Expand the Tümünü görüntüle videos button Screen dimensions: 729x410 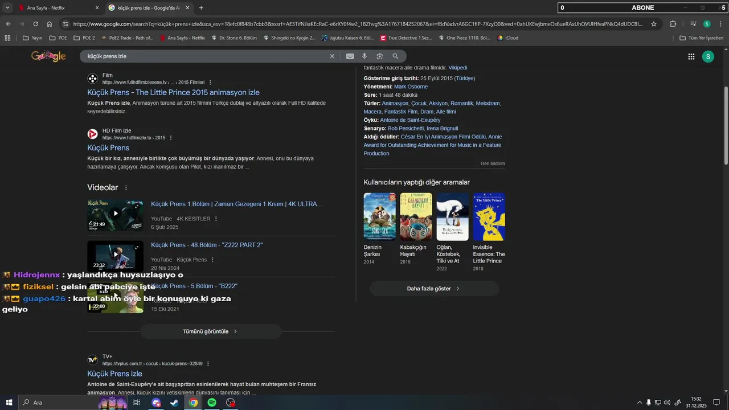pos(211,331)
